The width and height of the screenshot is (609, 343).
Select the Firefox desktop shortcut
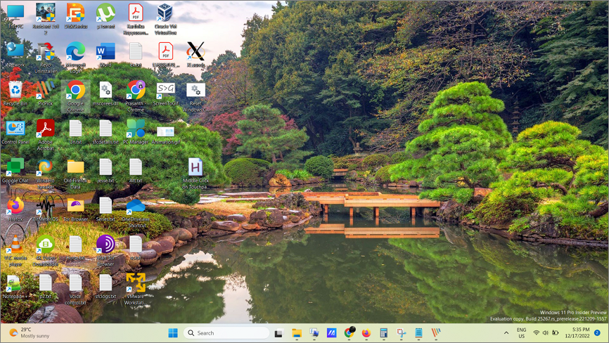(15, 209)
